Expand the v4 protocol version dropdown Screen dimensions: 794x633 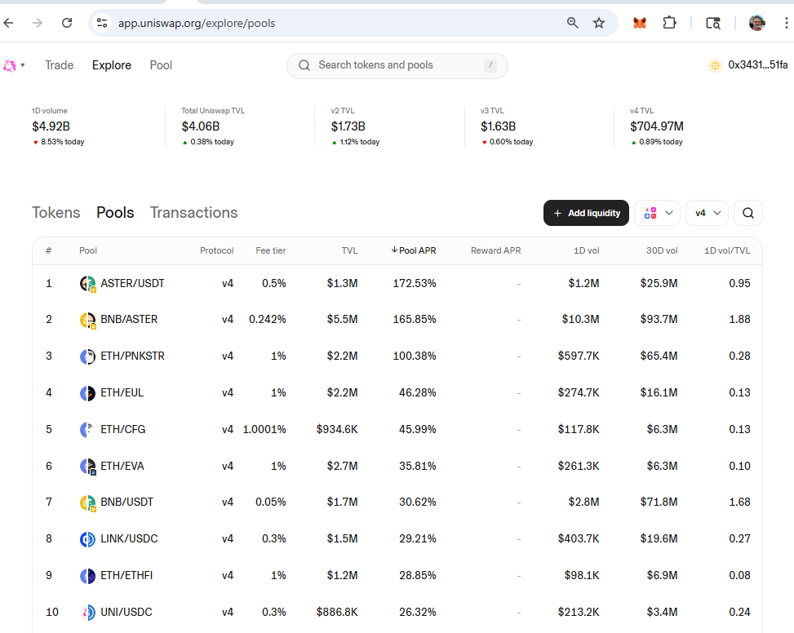pyautogui.click(x=707, y=213)
